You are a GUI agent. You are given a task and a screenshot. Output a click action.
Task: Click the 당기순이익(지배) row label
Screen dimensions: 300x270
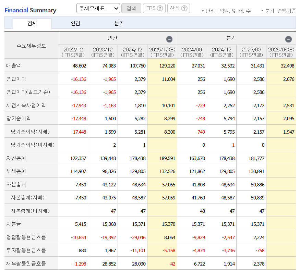pos(30,132)
